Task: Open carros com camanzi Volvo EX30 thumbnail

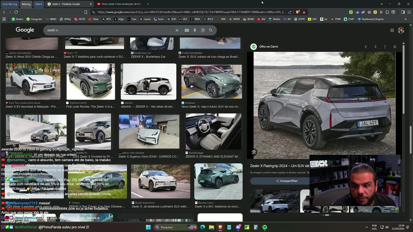Action: (x=149, y=131)
